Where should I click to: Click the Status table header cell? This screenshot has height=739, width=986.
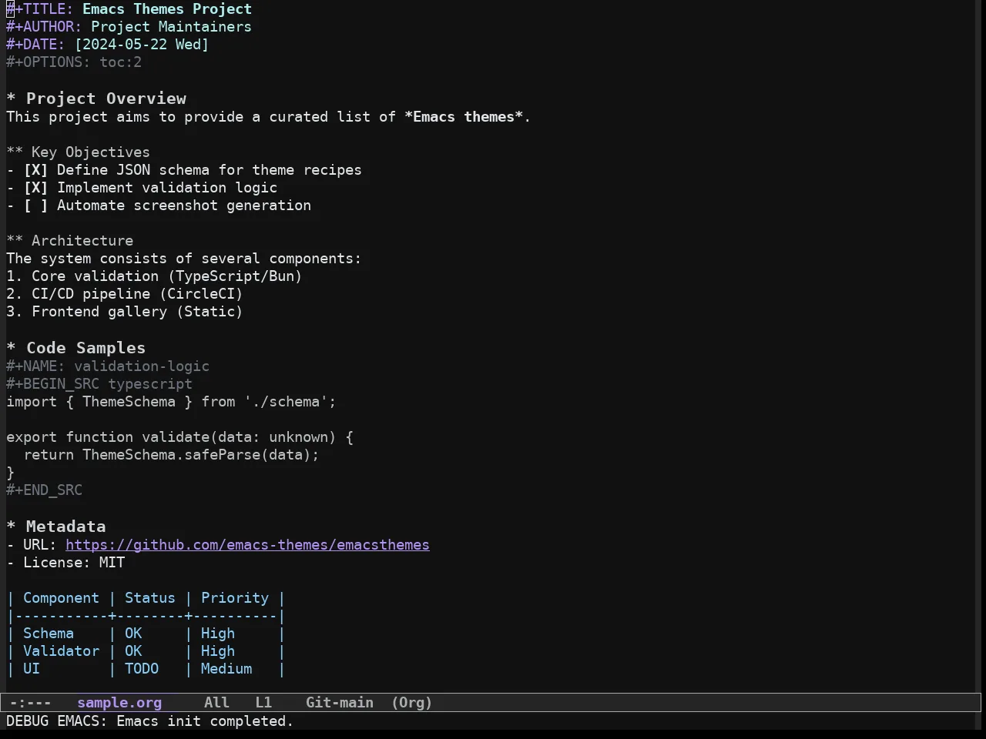pyautogui.click(x=150, y=598)
